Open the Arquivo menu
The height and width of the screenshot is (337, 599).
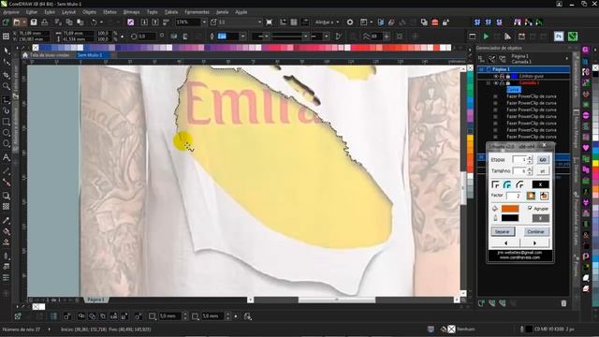pos(11,12)
